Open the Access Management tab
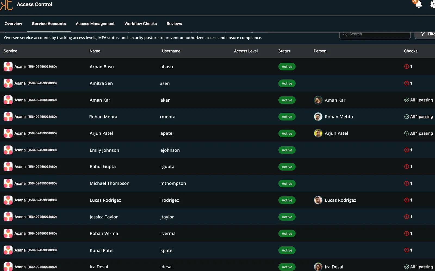Screen dimensions: 435x271 point(95,24)
